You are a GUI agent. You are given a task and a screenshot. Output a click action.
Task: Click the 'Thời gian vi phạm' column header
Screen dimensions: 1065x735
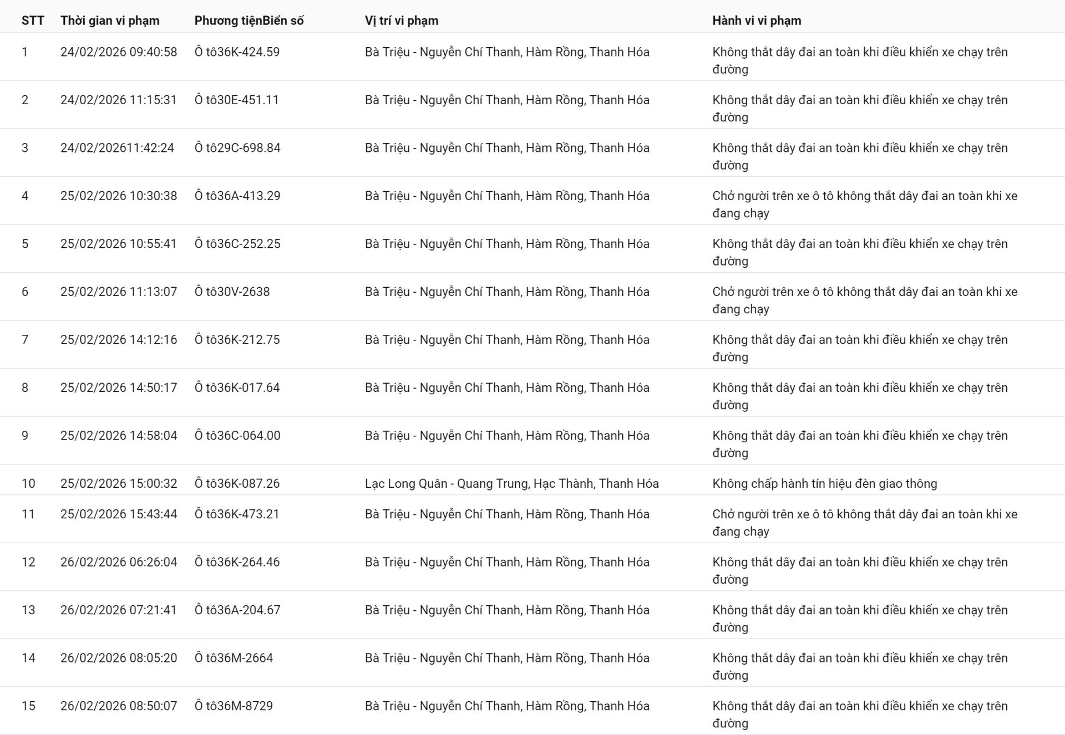pos(110,21)
